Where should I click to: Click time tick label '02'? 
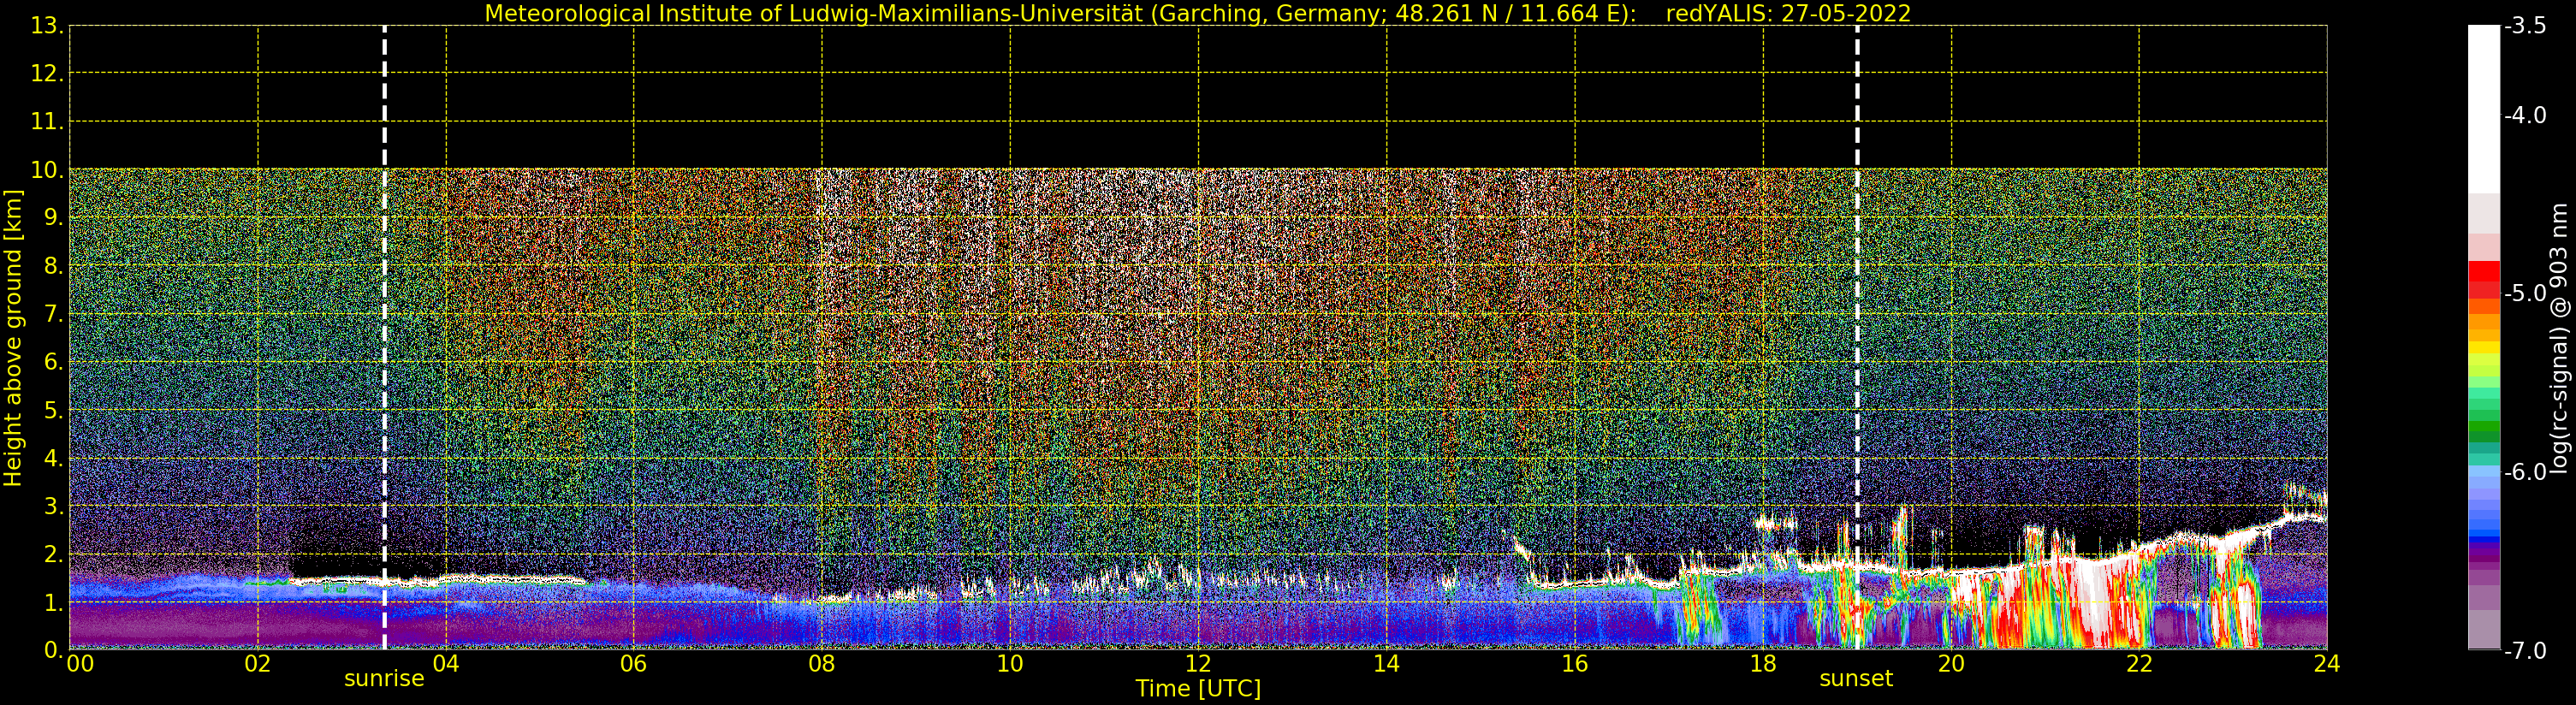pos(257,664)
